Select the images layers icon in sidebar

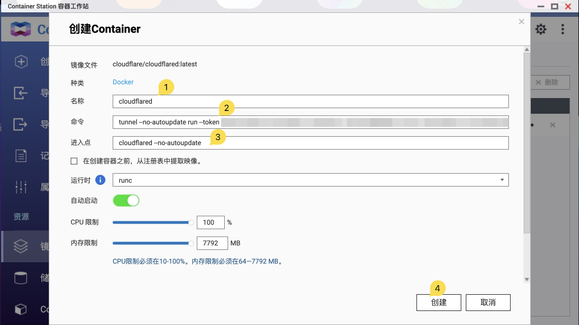coord(21,246)
